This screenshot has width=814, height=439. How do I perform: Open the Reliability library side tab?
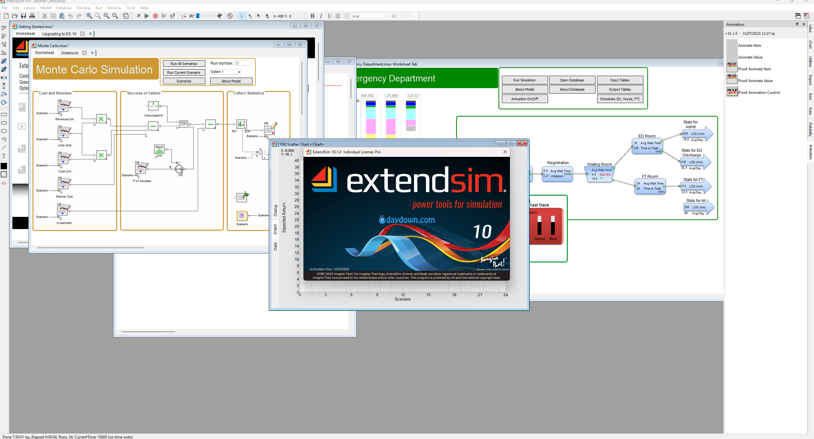(810, 129)
